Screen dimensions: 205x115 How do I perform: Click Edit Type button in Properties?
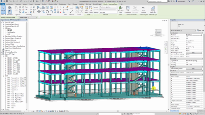click(201, 30)
